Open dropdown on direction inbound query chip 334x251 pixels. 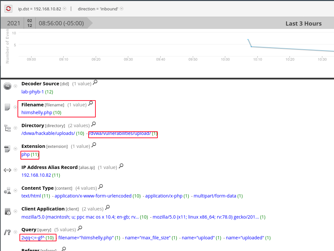[x=121, y=9]
